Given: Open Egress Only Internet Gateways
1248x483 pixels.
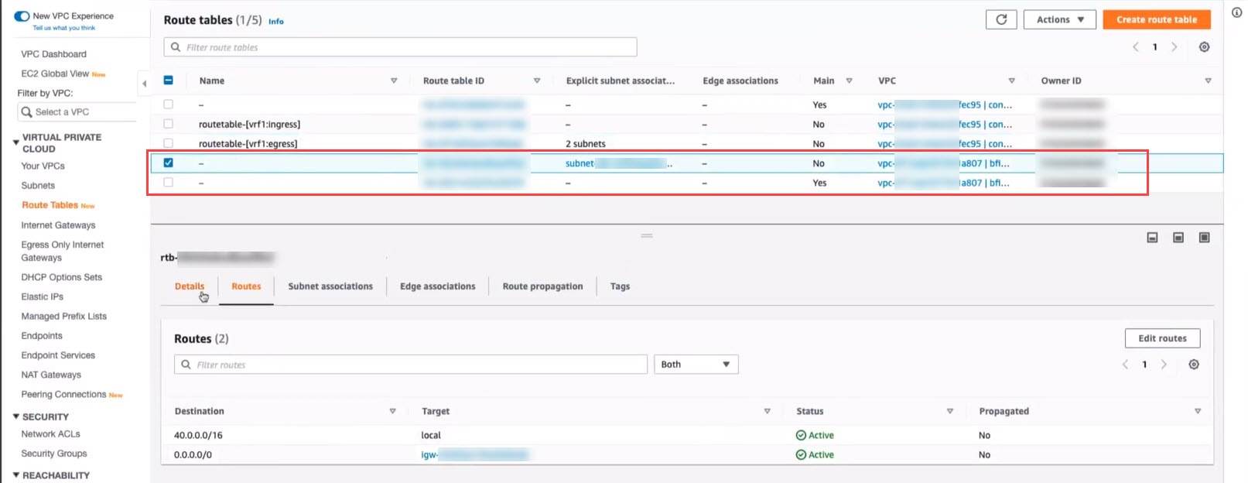Looking at the screenshot, I should [63, 251].
